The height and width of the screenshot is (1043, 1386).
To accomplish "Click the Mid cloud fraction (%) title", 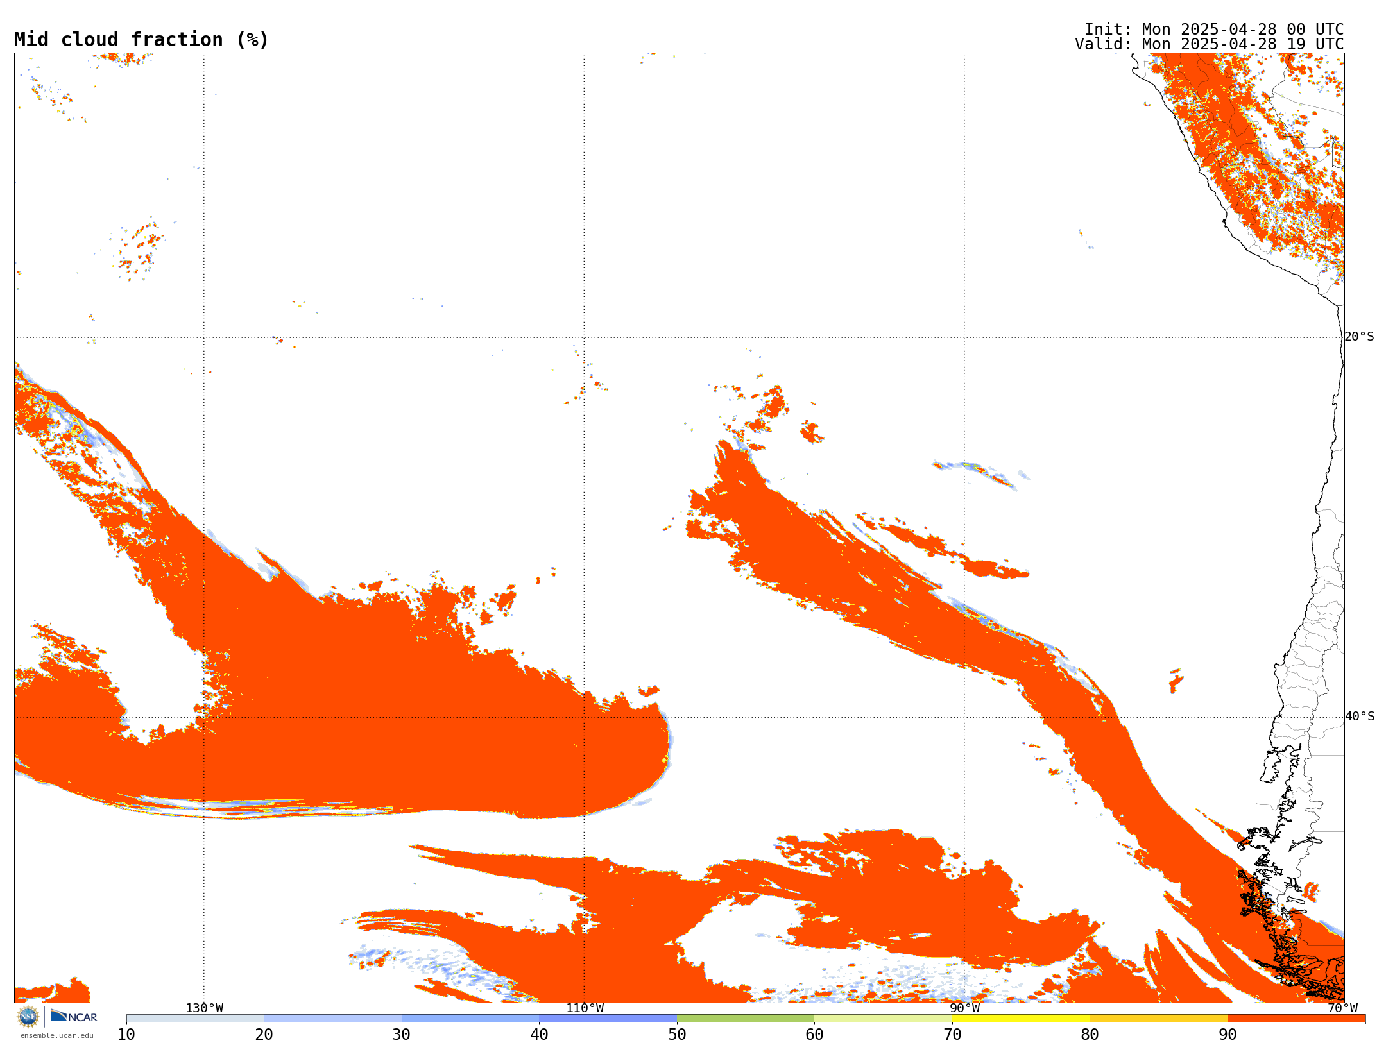I will 141,40.
